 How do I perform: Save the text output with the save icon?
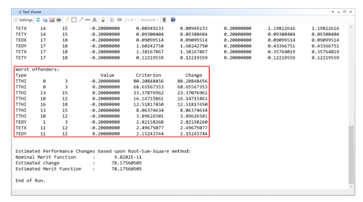click(x=52, y=20)
